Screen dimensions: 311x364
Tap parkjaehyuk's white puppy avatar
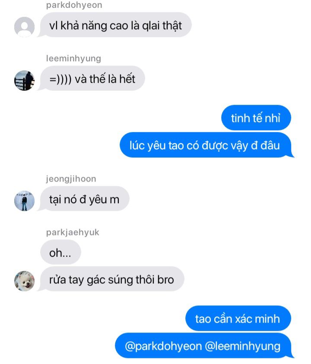tap(25, 281)
